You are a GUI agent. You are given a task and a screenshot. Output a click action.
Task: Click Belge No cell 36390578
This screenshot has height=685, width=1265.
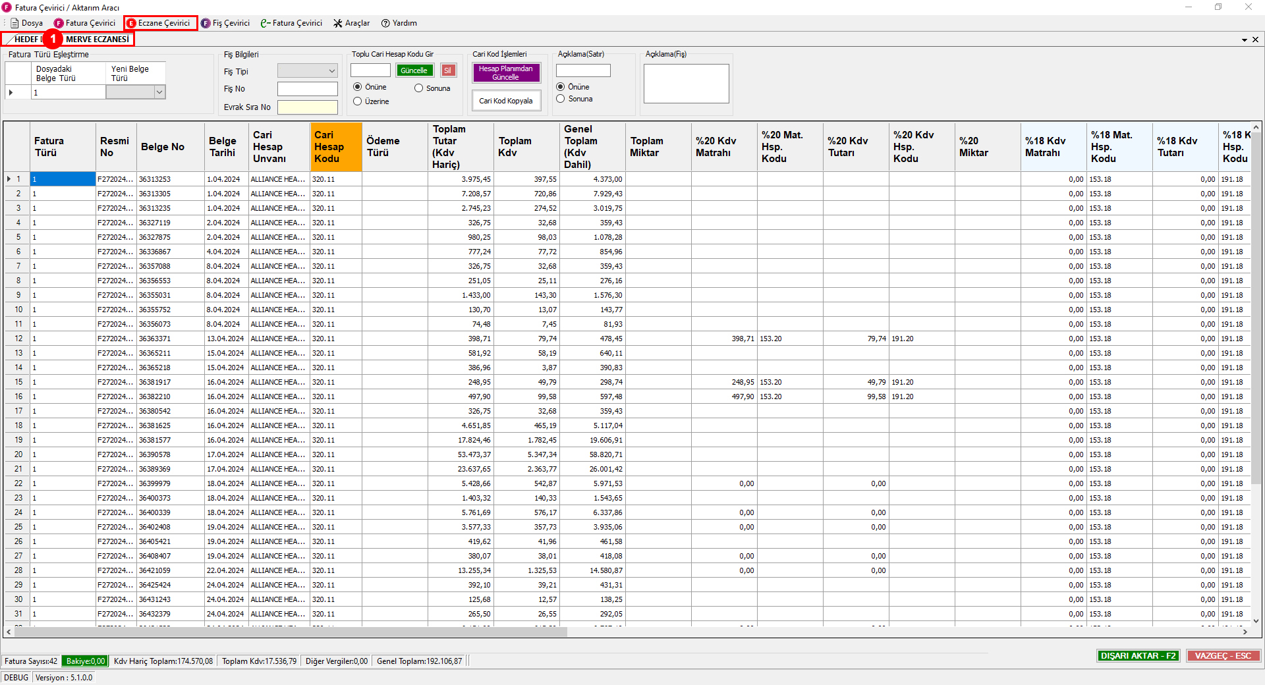pos(171,454)
